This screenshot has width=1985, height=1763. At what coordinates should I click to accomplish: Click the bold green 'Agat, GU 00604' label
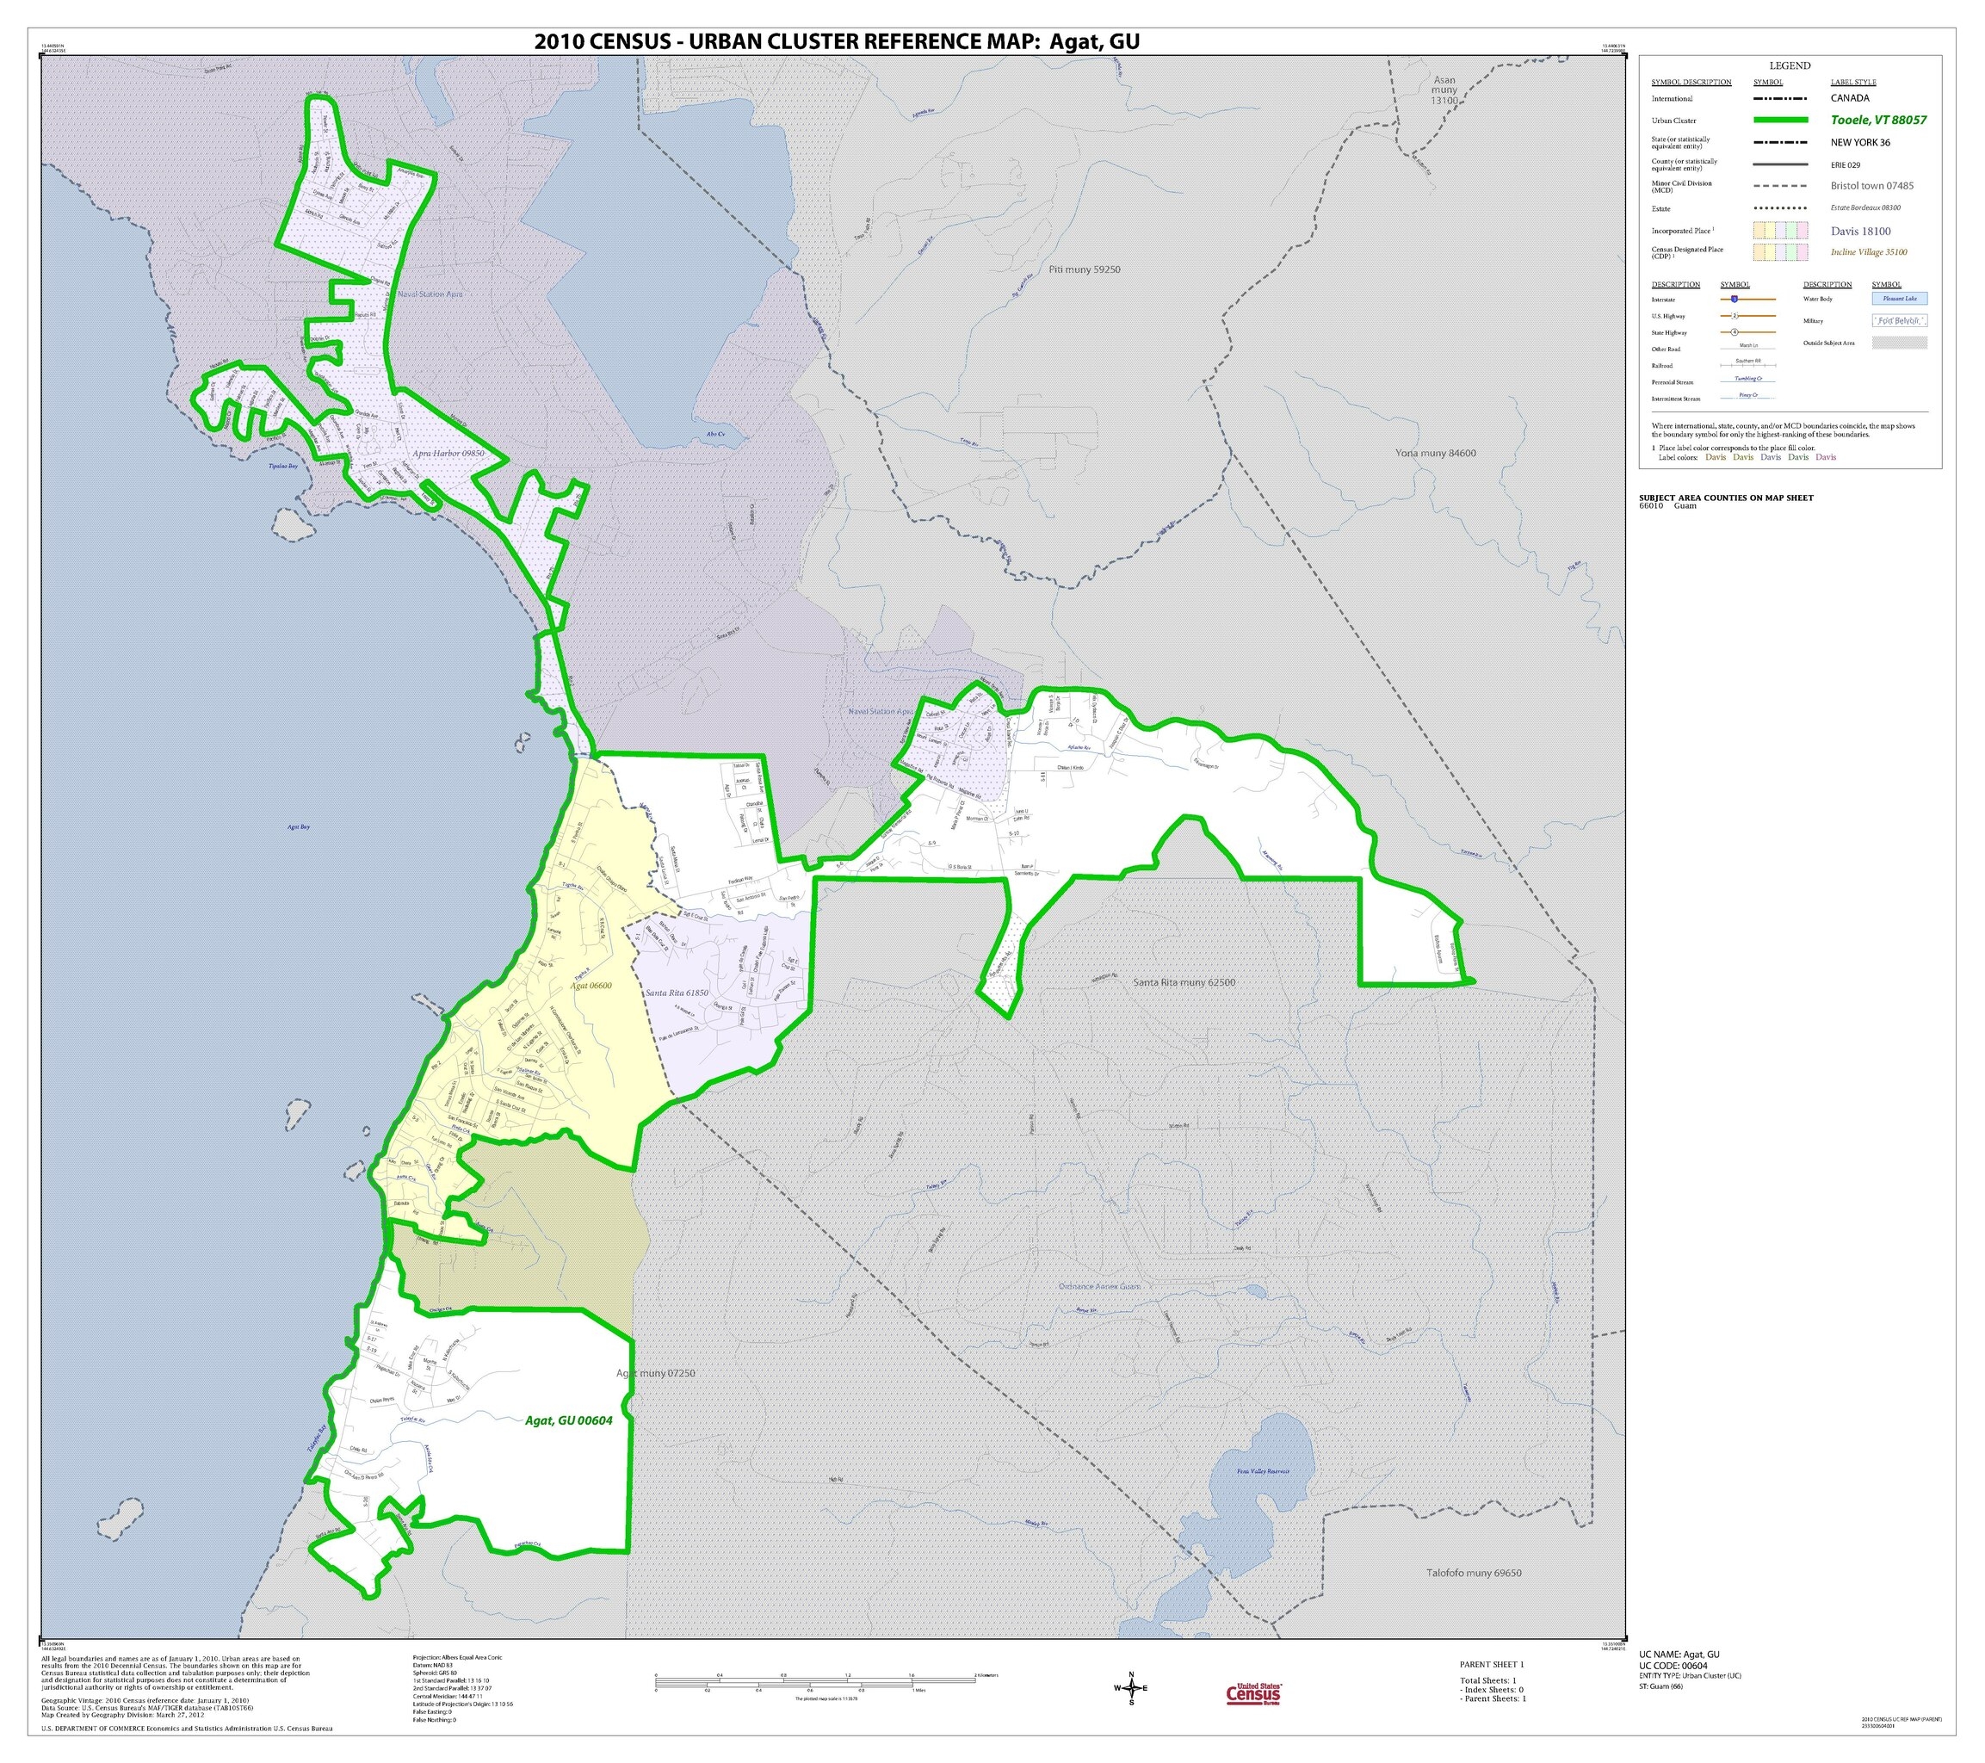coord(569,1420)
